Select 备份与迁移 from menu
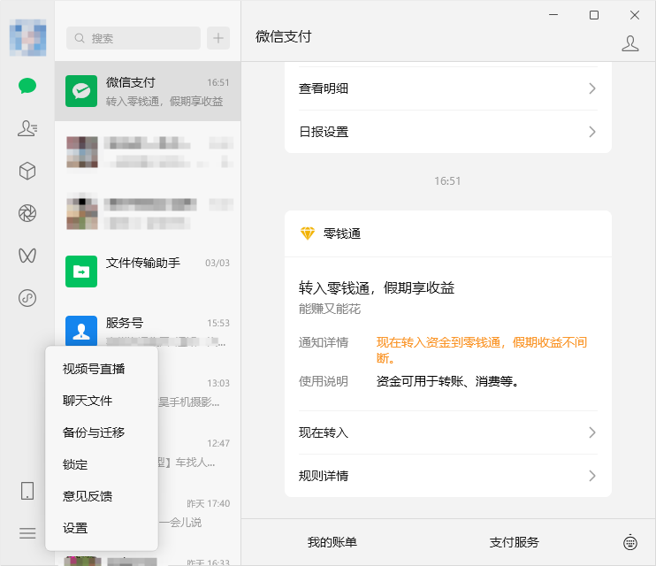Screen dimensions: 656x566 click(x=102, y=432)
